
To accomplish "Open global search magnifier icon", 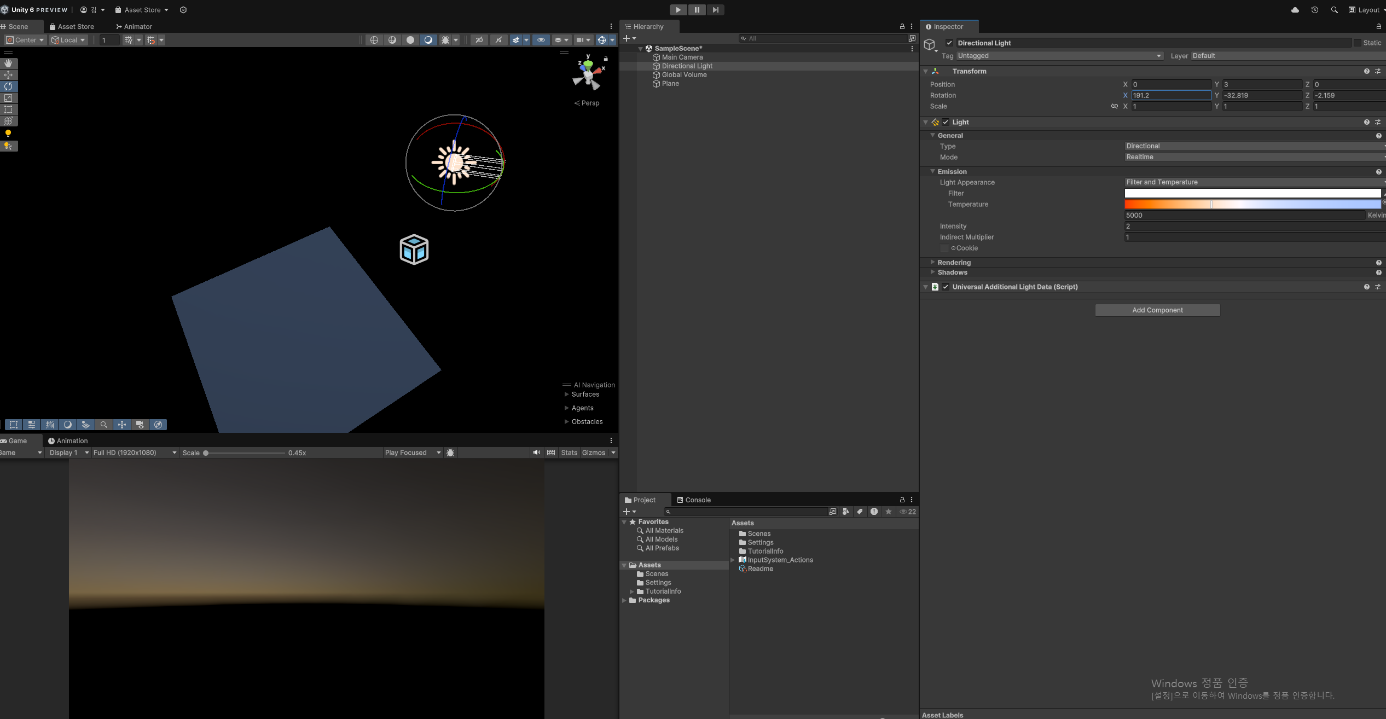I will coord(1334,10).
